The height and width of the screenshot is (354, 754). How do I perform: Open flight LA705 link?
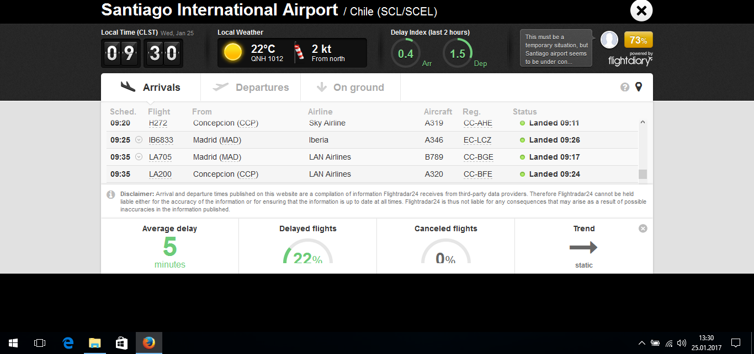160,157
